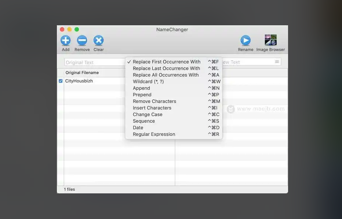342x219 pixels.
Task: Open the list icon in New Text field
Action: (277, 62)
